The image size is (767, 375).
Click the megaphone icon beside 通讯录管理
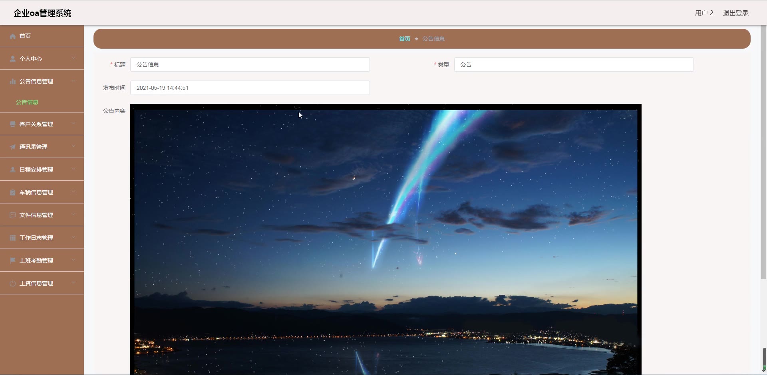[13, 147]
